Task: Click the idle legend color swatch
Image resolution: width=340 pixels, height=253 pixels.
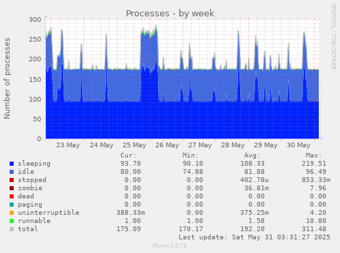Action: [12, 172]
